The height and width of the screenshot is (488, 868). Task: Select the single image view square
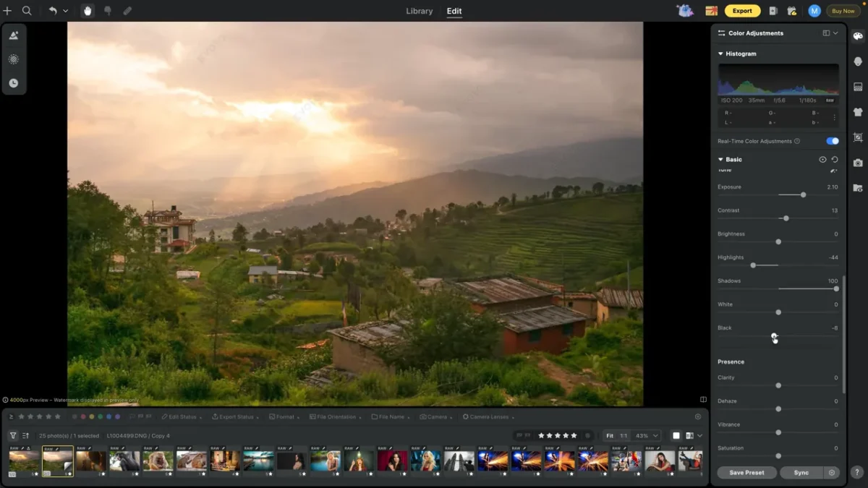pos(676,436)
